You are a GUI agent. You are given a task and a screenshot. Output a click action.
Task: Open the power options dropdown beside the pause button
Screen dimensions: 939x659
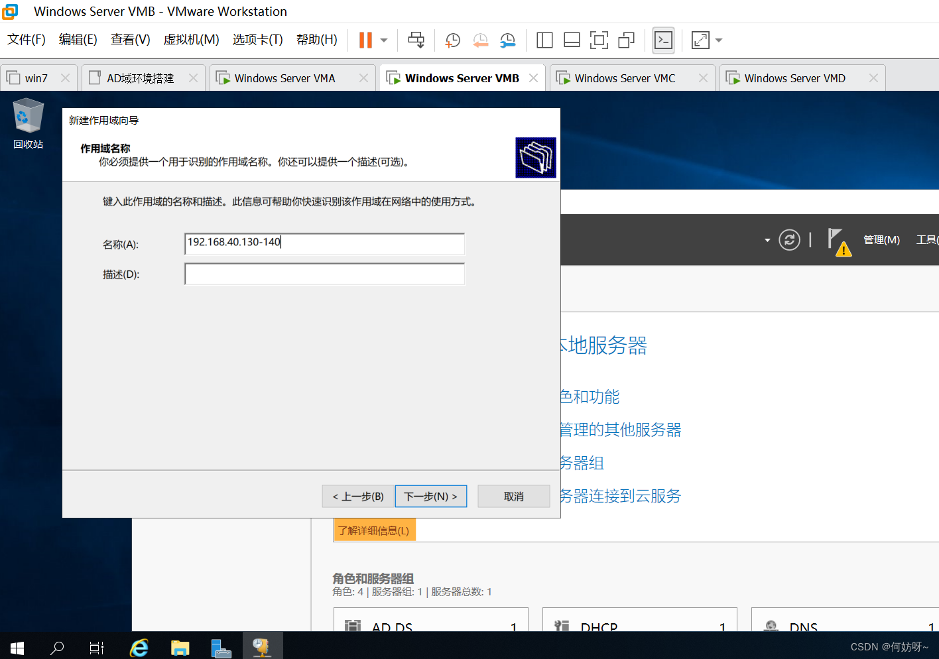384,40
